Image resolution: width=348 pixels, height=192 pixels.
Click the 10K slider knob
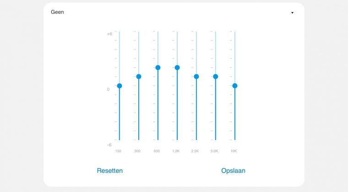tap(235, 86)
